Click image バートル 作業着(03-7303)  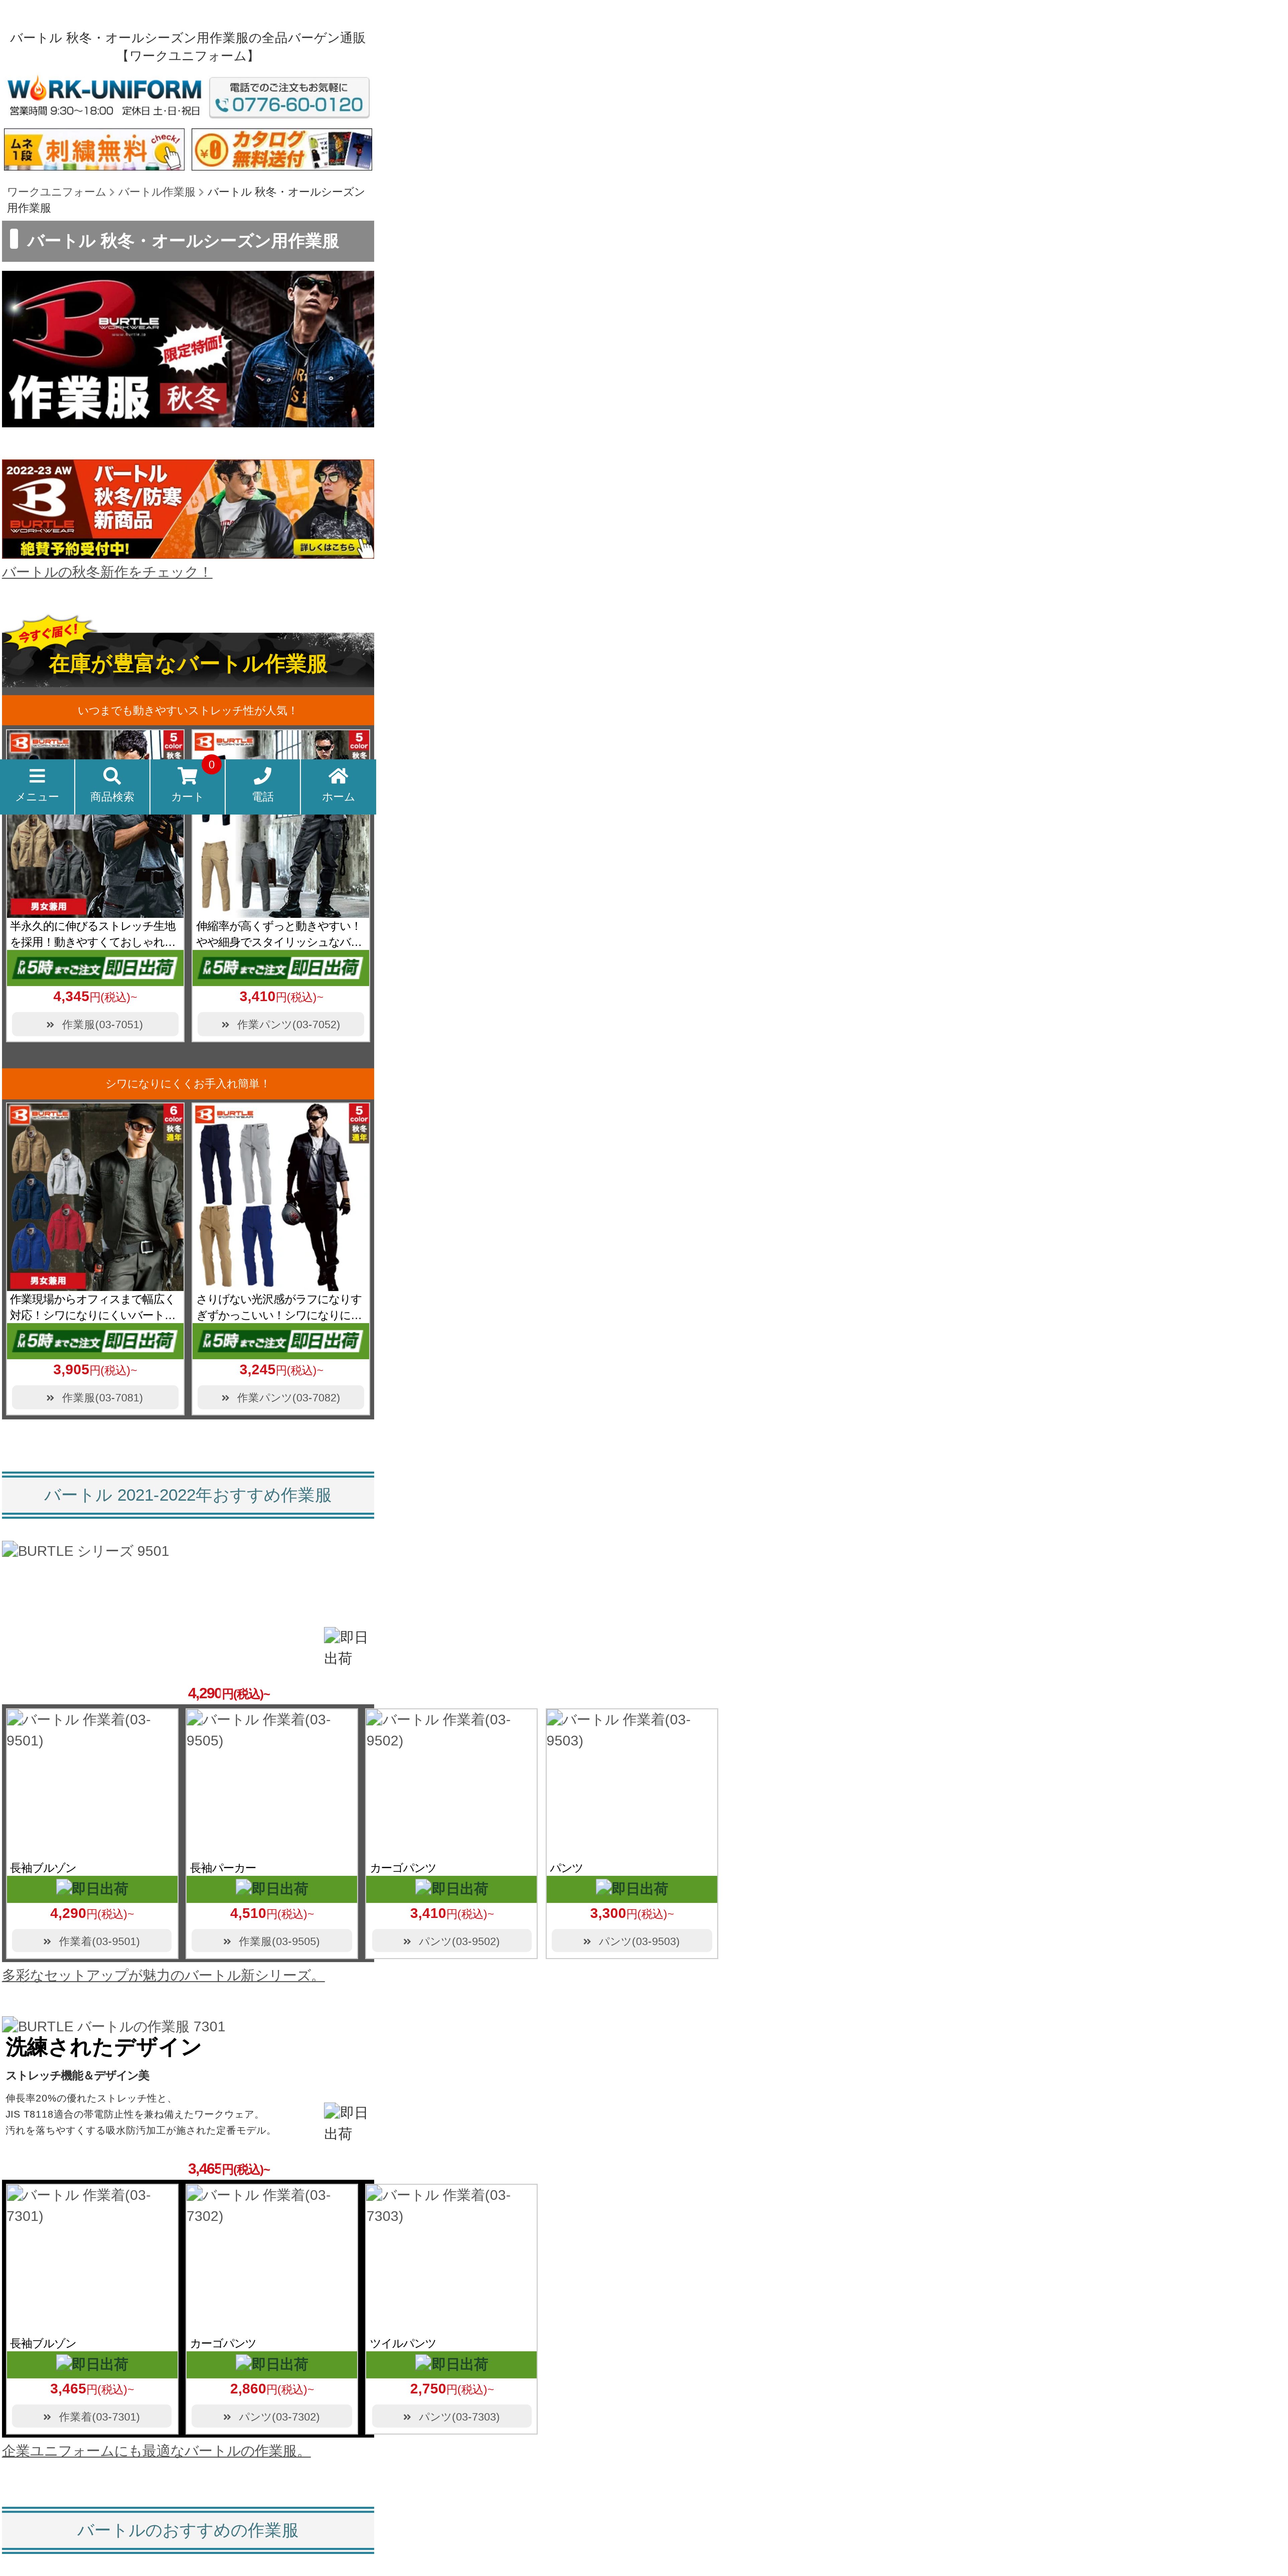coord(452,2259)
